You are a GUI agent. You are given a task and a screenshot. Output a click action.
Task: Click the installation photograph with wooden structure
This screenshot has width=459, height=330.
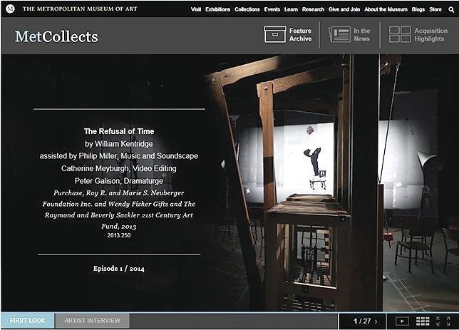331,183
